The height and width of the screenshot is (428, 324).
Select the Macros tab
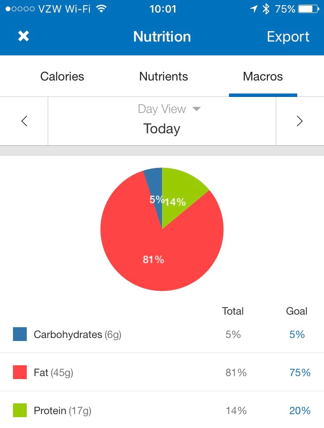263,77
